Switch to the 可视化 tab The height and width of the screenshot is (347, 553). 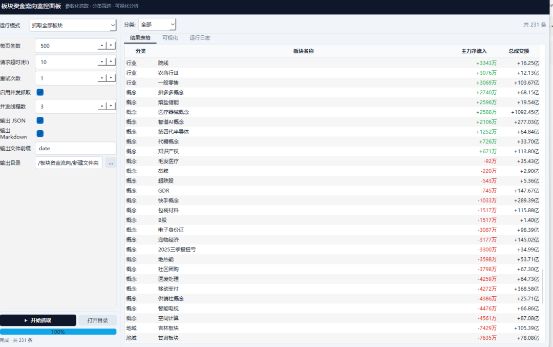pos(169,37)
